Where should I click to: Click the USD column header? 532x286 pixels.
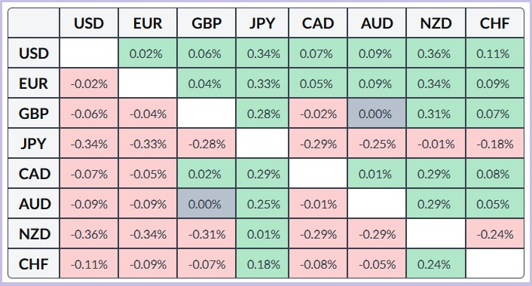(x=89, y=23)
